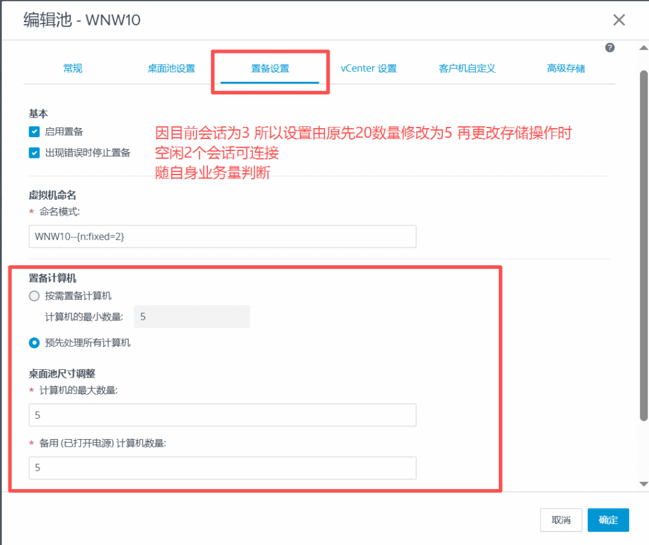Switch to the 常规 tab

73,69
